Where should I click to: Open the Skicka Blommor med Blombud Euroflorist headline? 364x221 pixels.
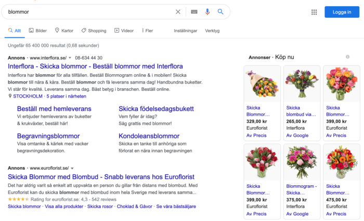point(101,177)
